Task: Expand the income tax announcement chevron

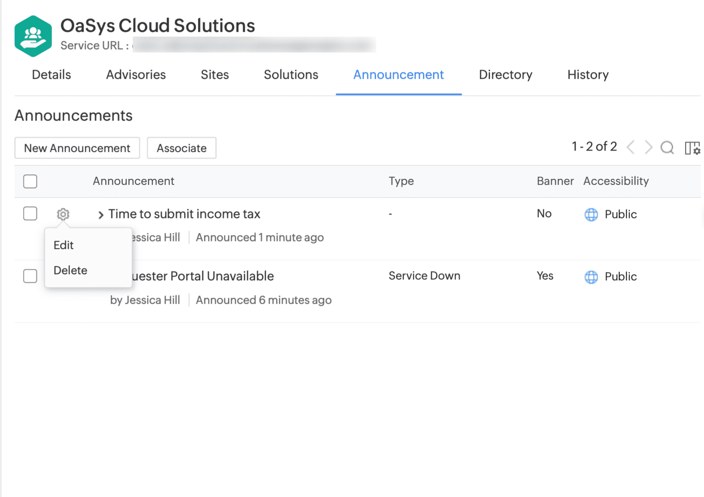Action: click(x=101, y=215)
